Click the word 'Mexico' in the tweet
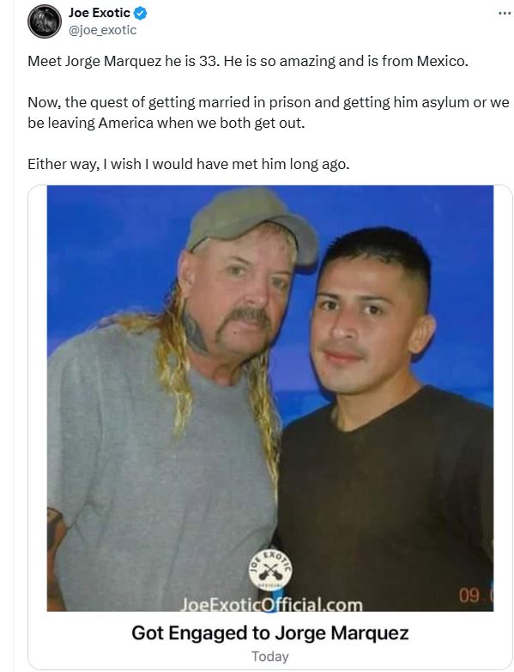The width and height of the screenshot is (514, 672). (x=441, y=61)
